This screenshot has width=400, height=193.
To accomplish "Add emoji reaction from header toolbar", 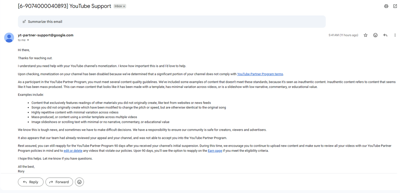I will point(375,35).
